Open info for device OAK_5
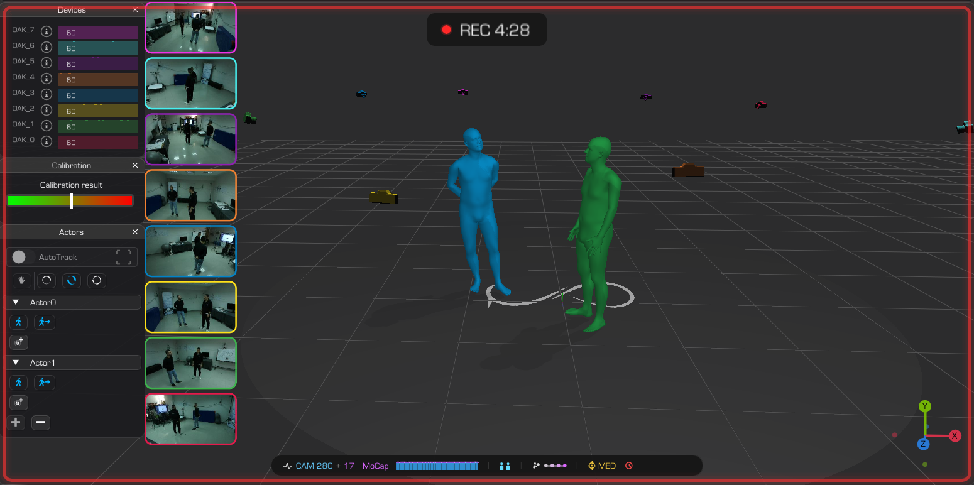The width and height of the screenshot is (974, 485). pos(46,62)
